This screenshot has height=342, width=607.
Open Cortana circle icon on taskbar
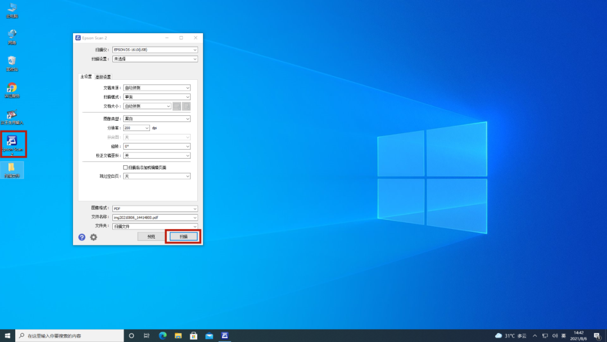coord(131,335)
